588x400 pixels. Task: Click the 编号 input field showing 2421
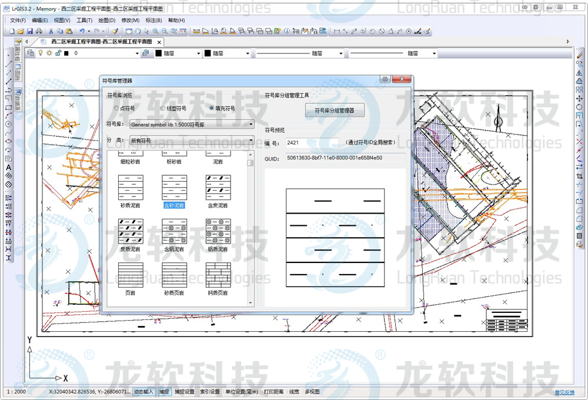tap(312, 143)
